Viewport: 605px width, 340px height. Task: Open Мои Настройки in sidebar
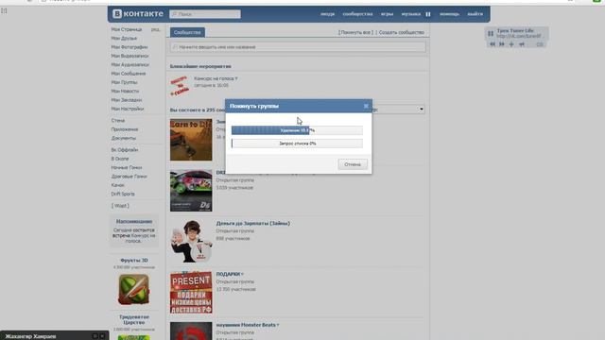(128, 110)
